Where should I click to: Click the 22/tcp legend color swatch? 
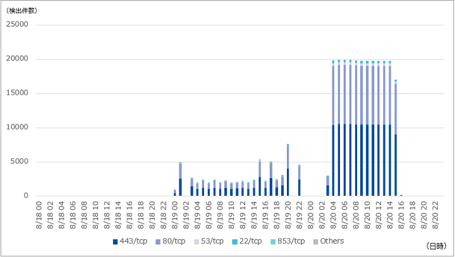tap(234, 242)
